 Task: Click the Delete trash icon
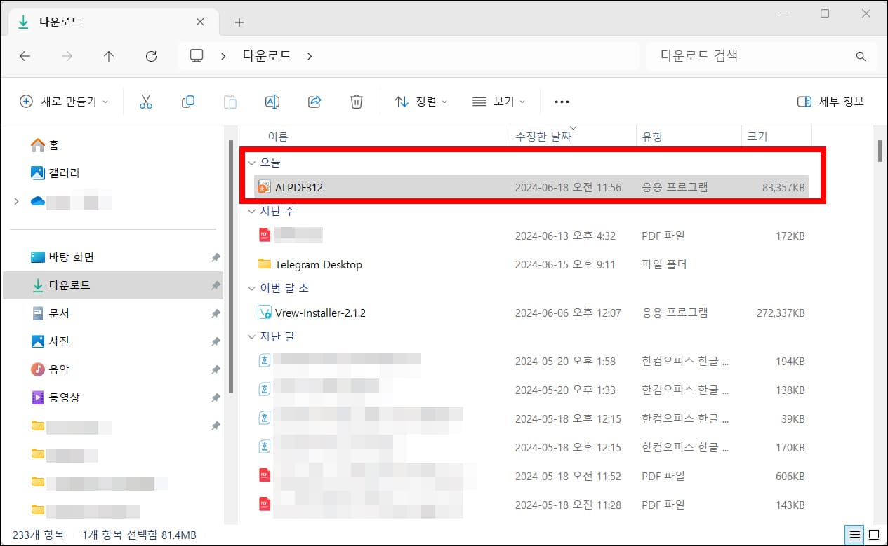click(x=357, y=101)
